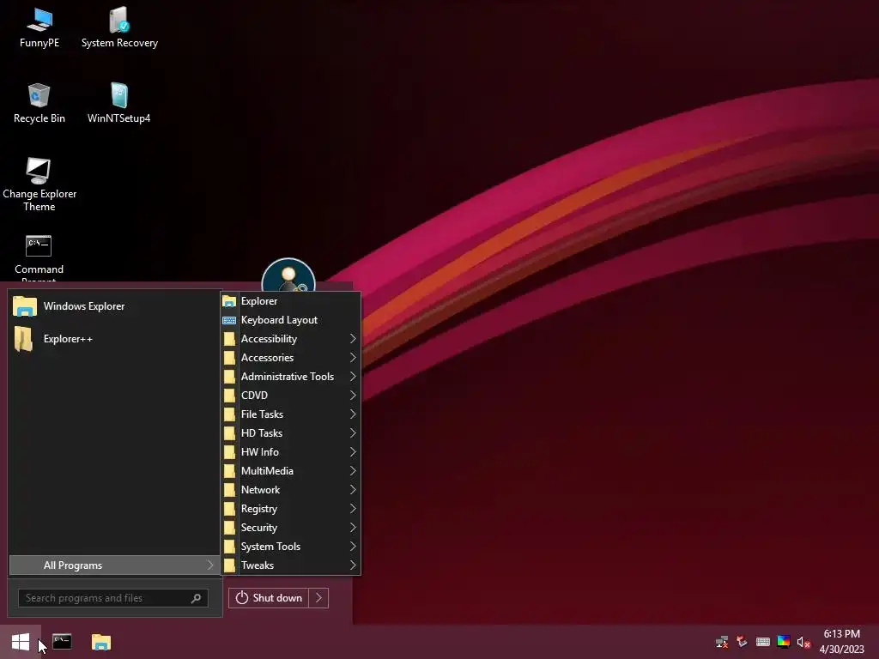Click the Security folder icon
Viewport: 879px width, 659px height.
[229, 528]
